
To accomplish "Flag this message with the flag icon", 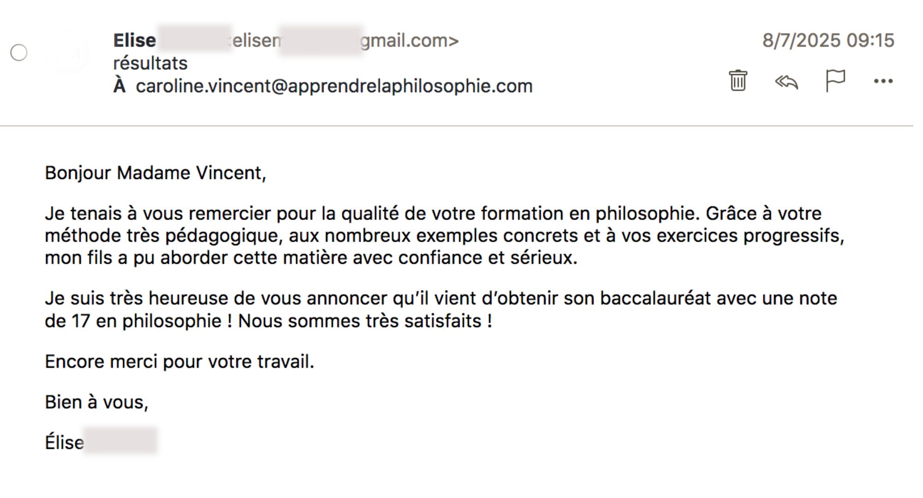I will [835, 81].
